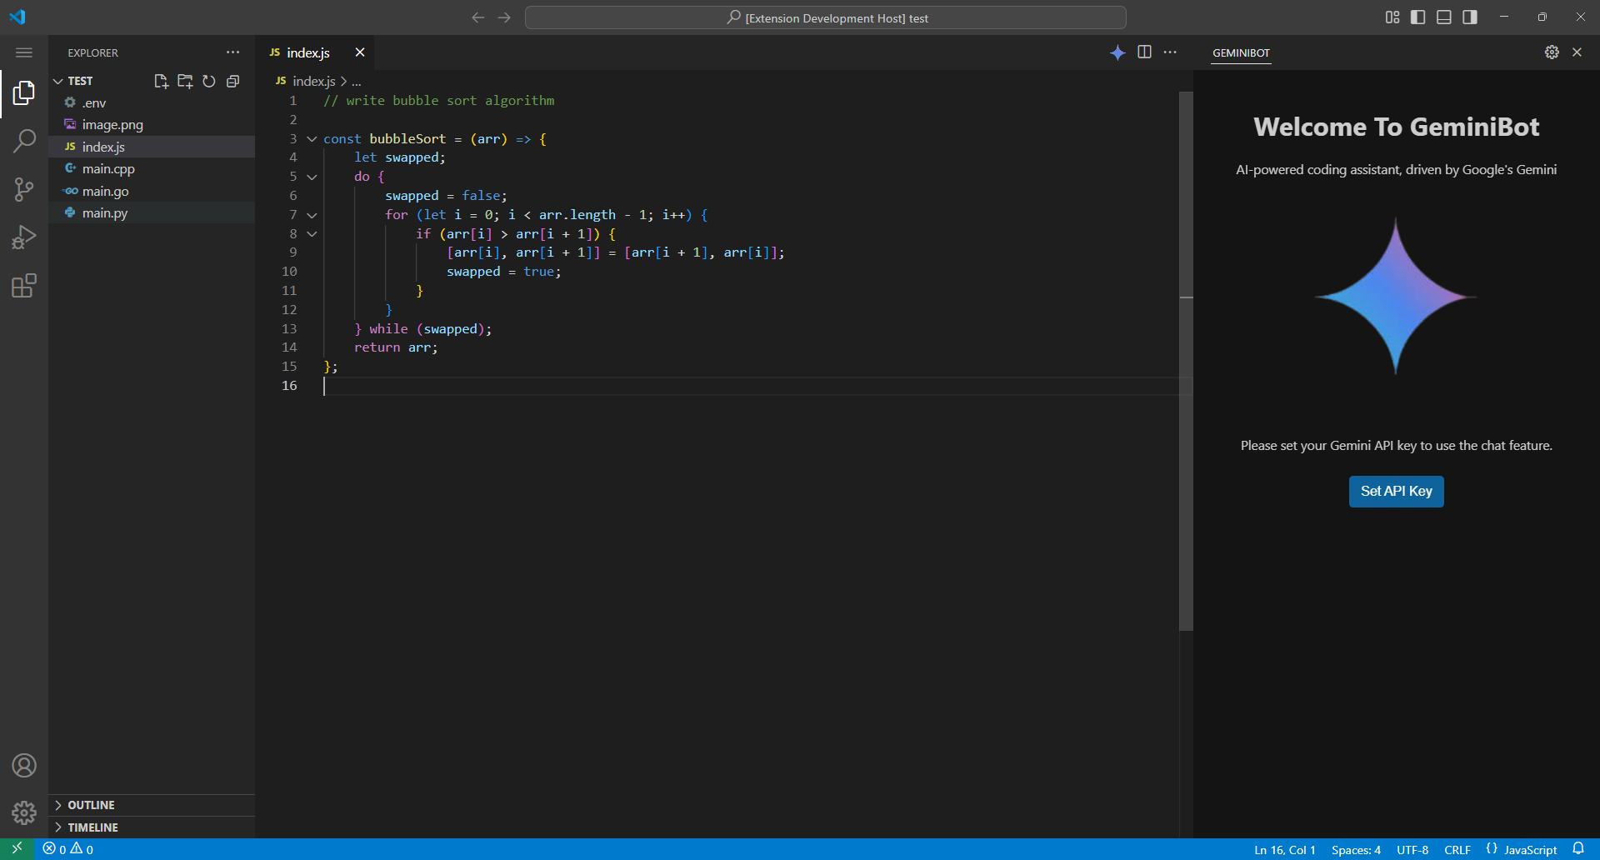1600x860 pixels.
Task: Click the New File icon in Explorer
Action: [161, 81]
